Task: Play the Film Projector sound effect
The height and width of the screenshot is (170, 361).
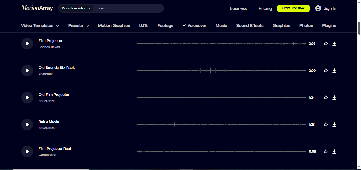Action: pyautogui.click(x=27, y=43)
